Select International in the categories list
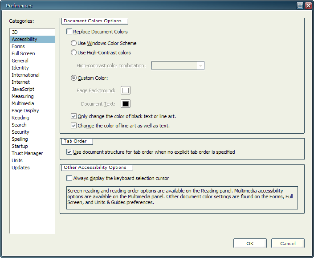Viewport: 314px width, 258px height. coord(32,75)
